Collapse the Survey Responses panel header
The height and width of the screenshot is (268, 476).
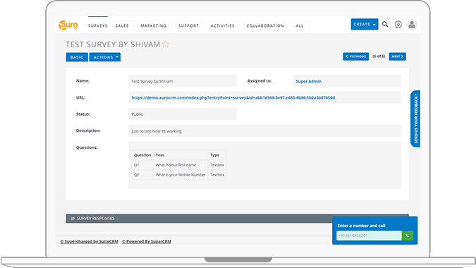(238, 219)
